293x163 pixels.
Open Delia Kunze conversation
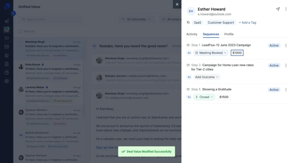pos(49,71)
